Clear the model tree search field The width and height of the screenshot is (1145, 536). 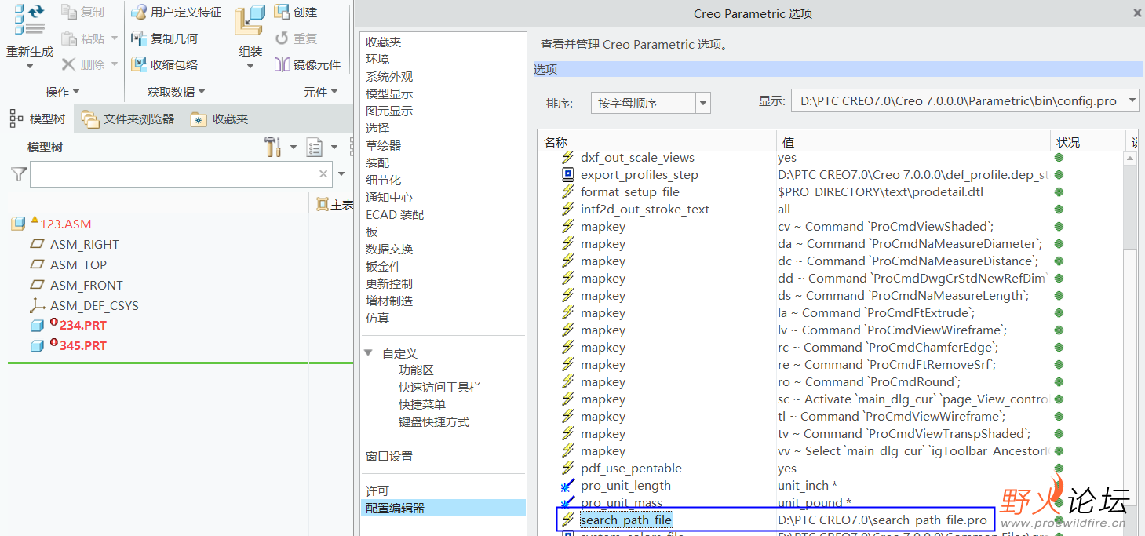click(x=323, y=174)
